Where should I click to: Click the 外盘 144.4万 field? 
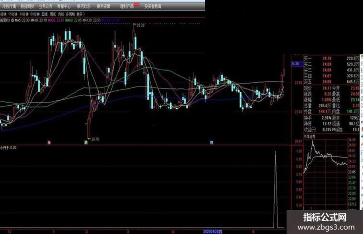[x=318, y=112]
